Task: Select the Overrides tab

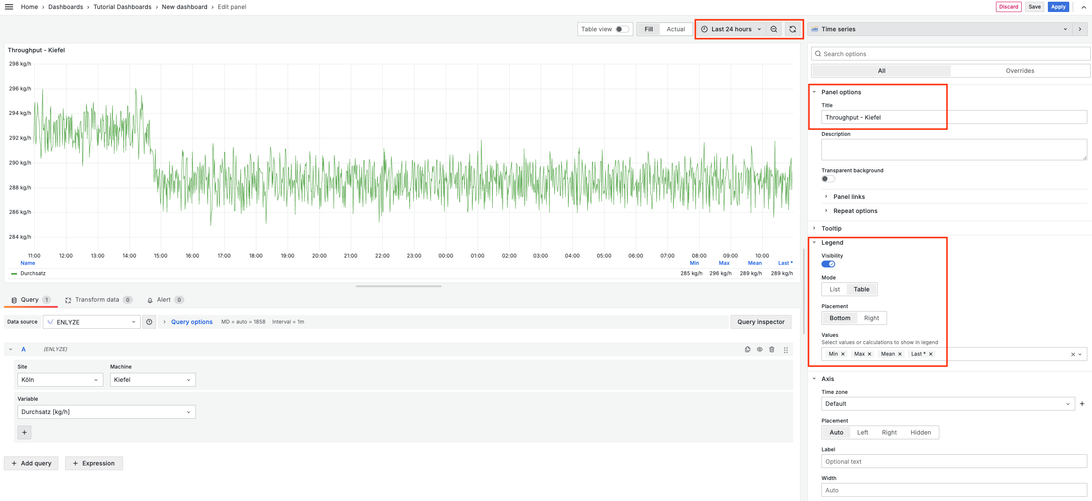Action: click(1020, 71)
